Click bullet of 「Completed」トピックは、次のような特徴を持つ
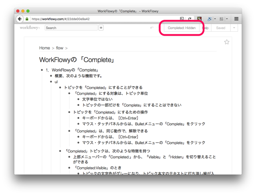The image size is (256, 195). [60, 151]
